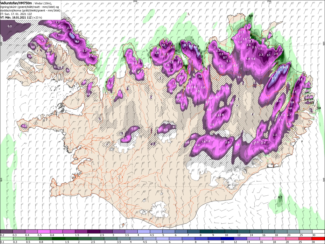Click the 'IT: Sun. 17. 01. 2021 12Z' line
Viewport: 325px width, 244px height.
tap(16, 14)
